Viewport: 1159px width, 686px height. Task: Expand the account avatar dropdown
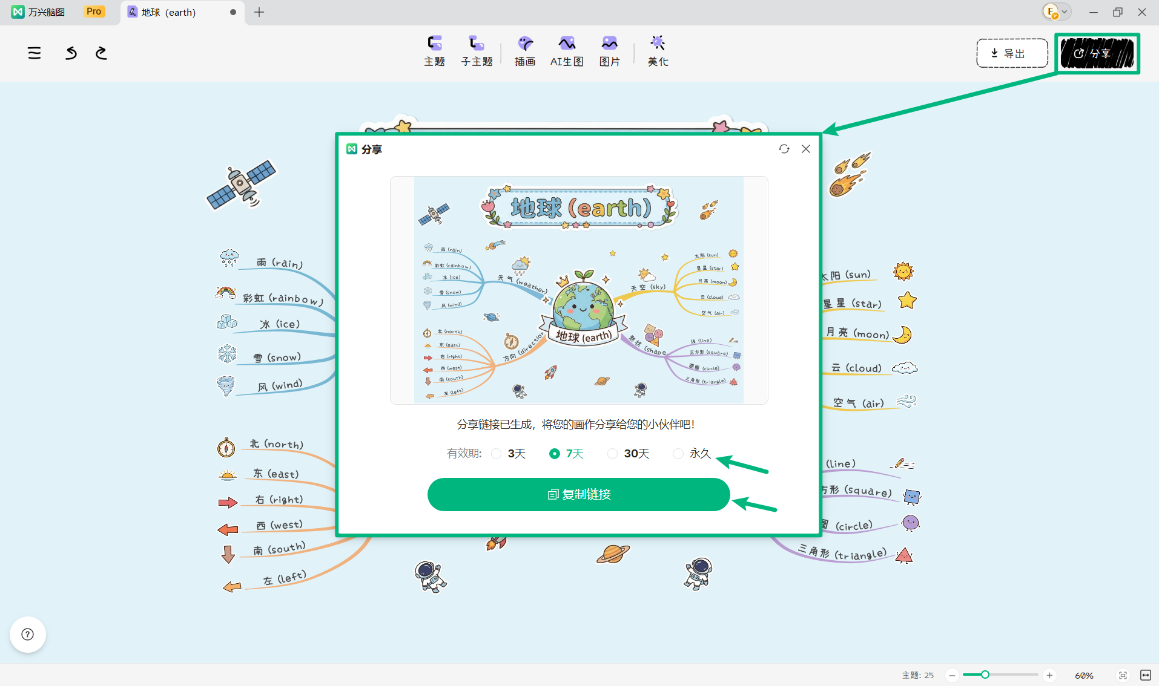tap(1057, 11)
